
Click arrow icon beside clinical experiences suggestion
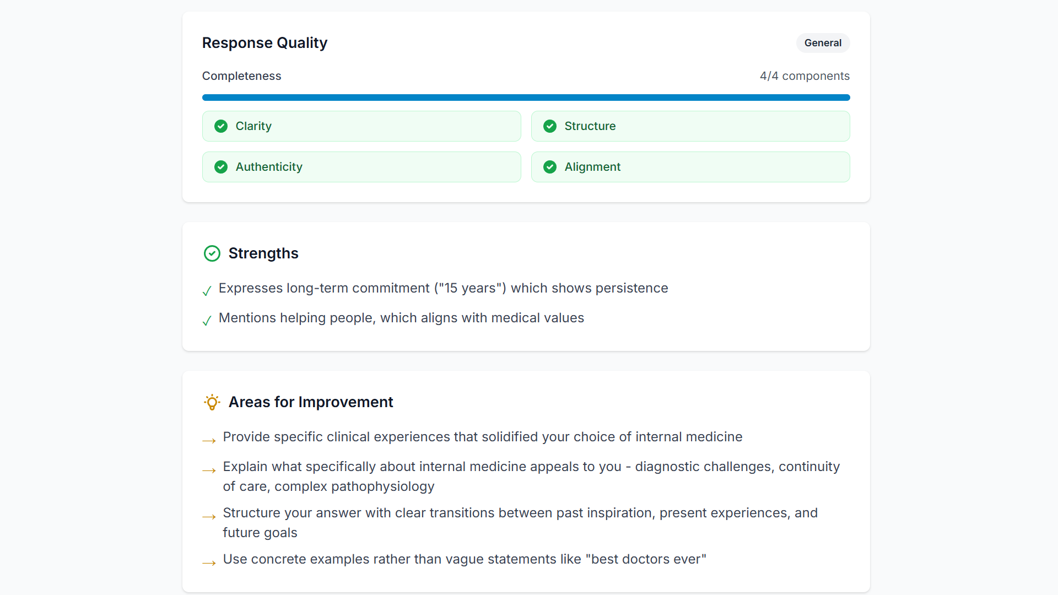209,441
